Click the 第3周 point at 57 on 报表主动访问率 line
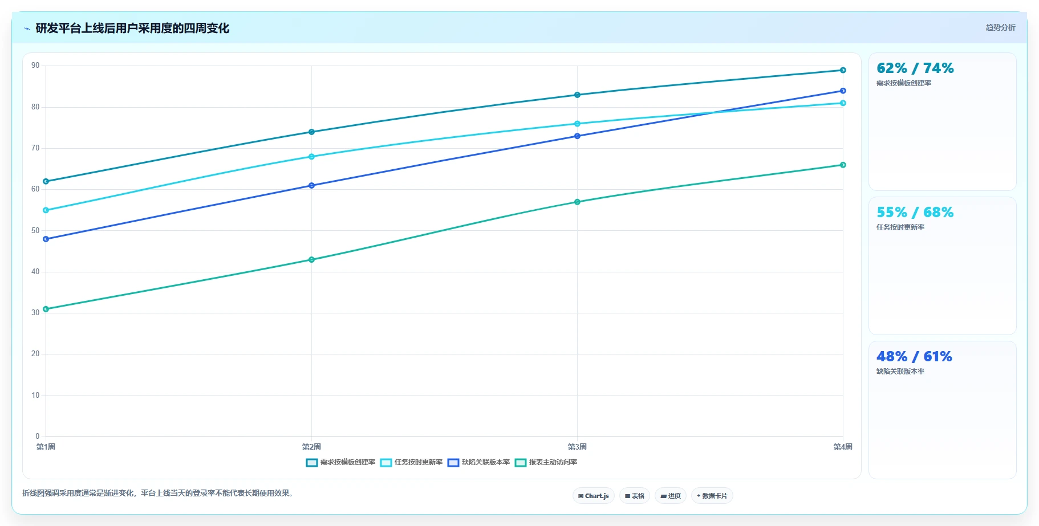 click(x=577, y=202)
